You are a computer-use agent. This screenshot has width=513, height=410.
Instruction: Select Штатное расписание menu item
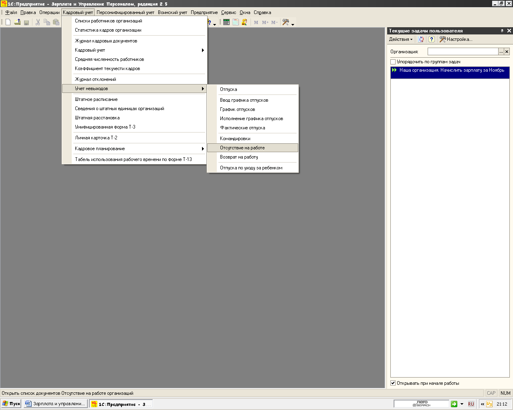click(134, 99)
